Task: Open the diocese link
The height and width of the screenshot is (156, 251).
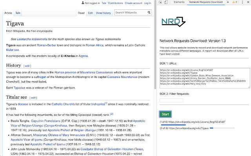Action: tap(23, 104)
